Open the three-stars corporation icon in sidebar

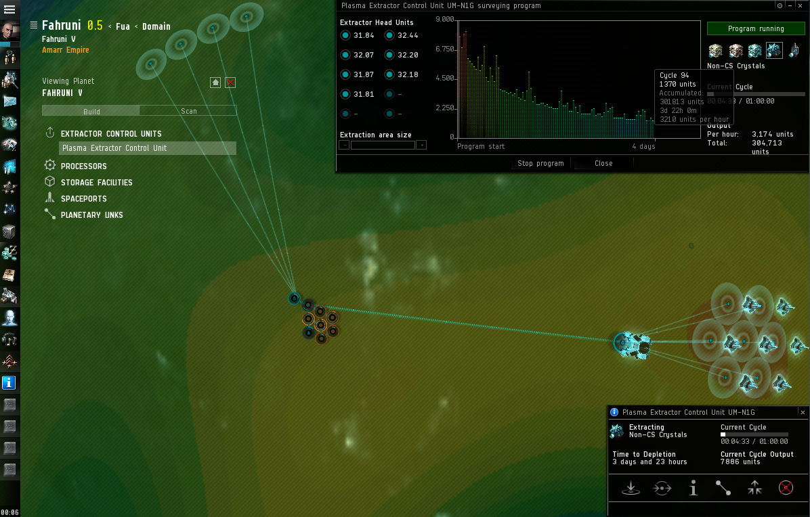pyautogui.click(x=9, y=188)
